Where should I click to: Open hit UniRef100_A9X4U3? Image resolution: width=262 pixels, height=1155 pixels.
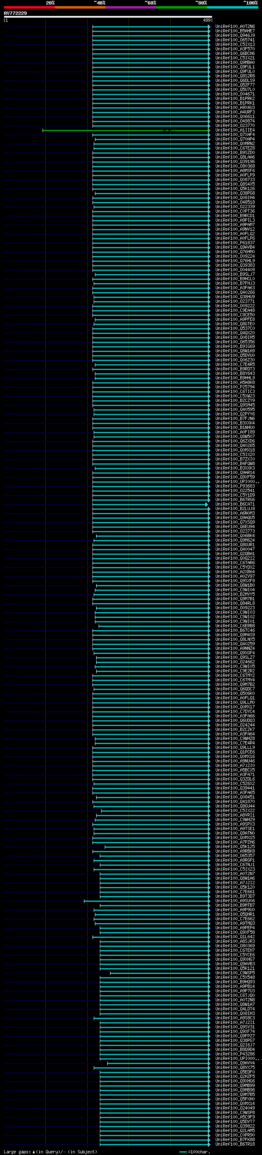pyautogui.click(x=235, y=108)
